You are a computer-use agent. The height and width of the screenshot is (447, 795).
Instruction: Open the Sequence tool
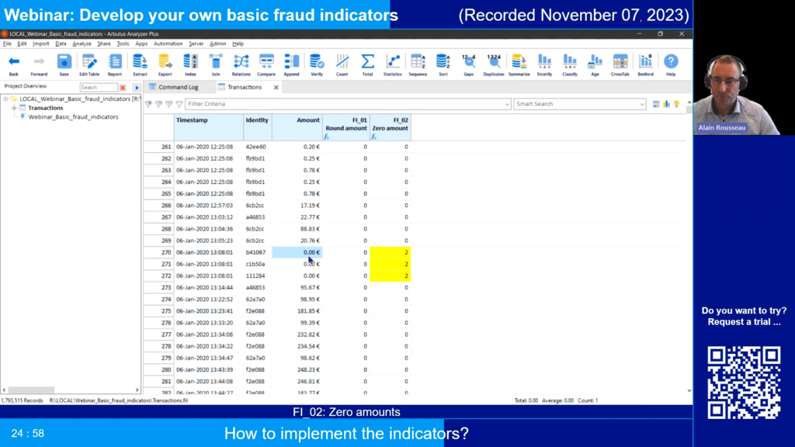[x=418, y=65]
